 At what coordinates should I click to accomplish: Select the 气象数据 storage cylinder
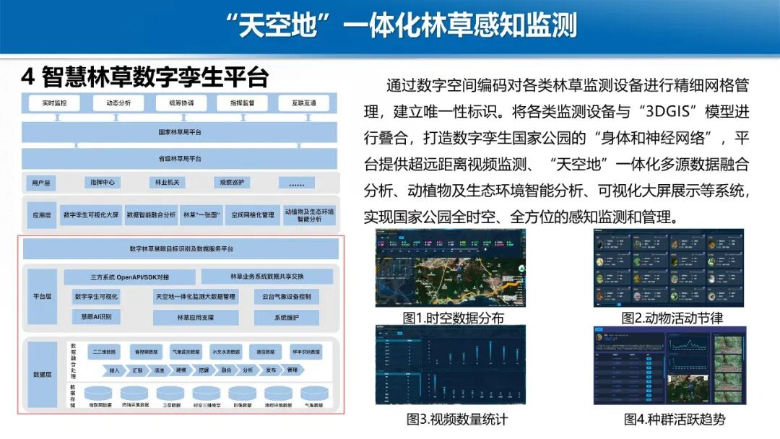click(x=314, y=393)
